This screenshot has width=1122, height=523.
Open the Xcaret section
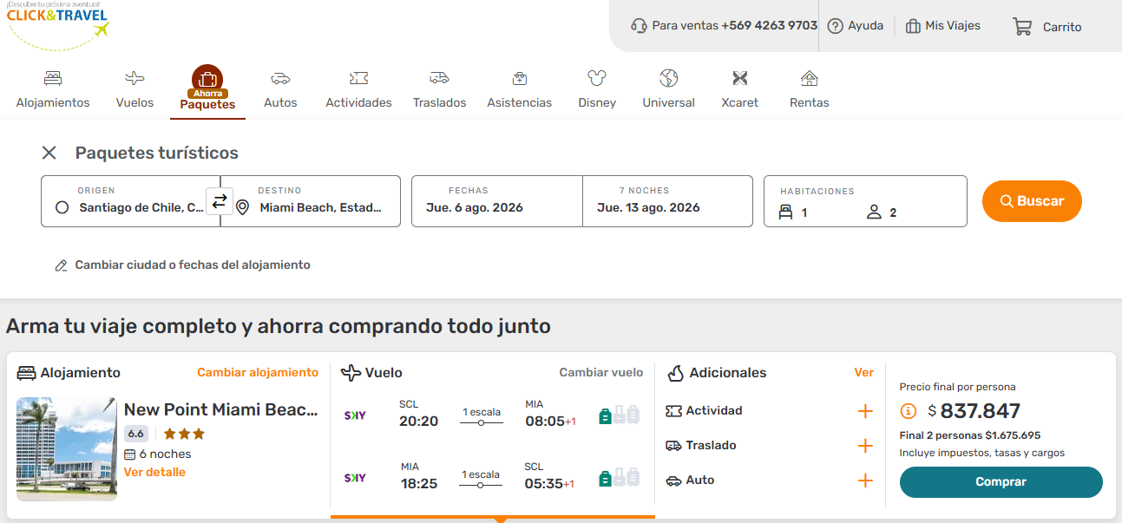[739, 89]
